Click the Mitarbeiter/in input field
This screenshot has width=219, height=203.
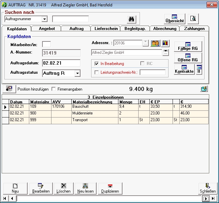coord(46,44)
